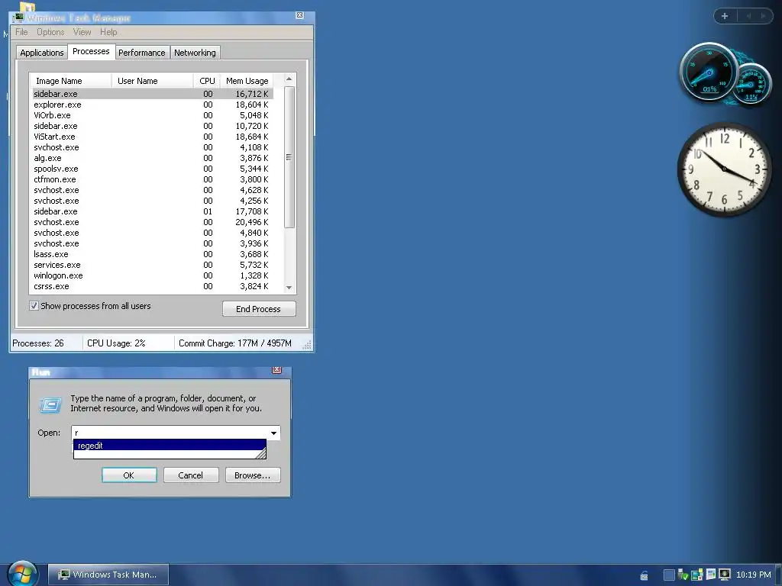Click the sidebar tray icon
The width and height of the screenshot is (782, 586).
click(711, 575)
